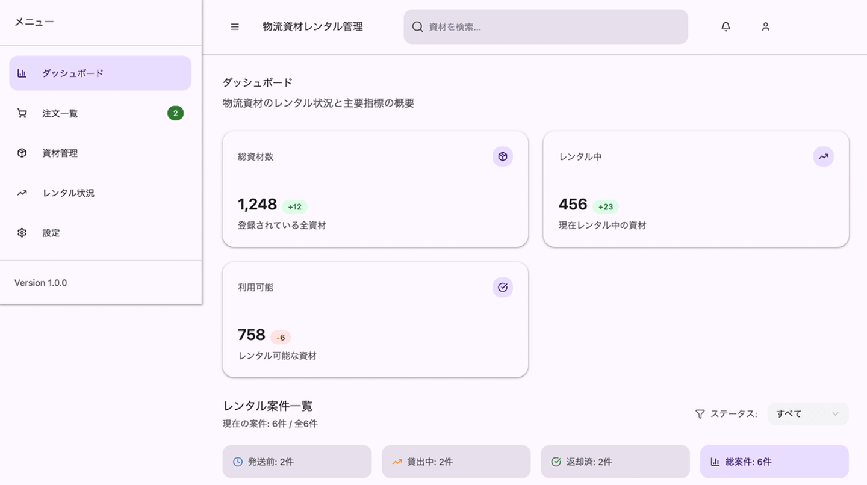Open 設定 in the sidebar

coord(51,233)
